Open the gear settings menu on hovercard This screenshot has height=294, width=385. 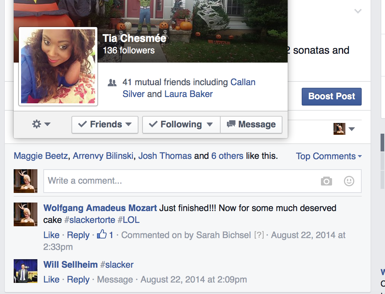click(x=41, y=124)
